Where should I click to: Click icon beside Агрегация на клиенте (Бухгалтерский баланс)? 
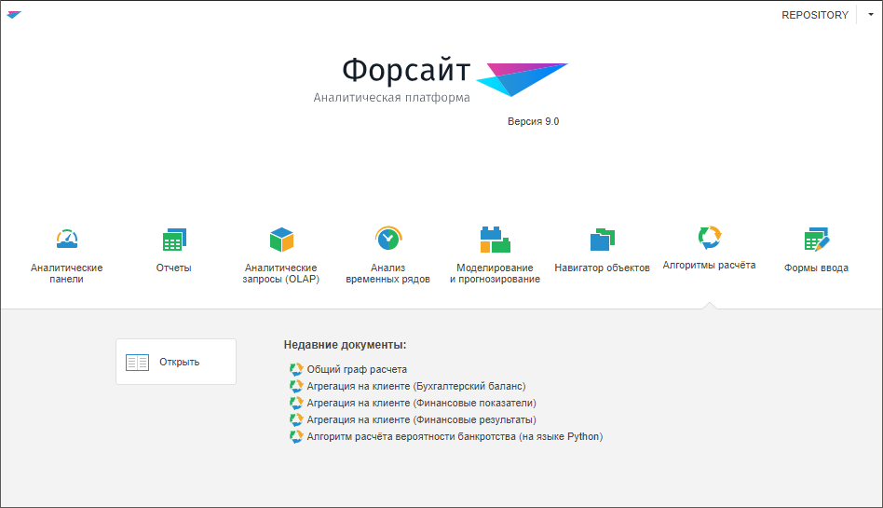tap(296, 386)
